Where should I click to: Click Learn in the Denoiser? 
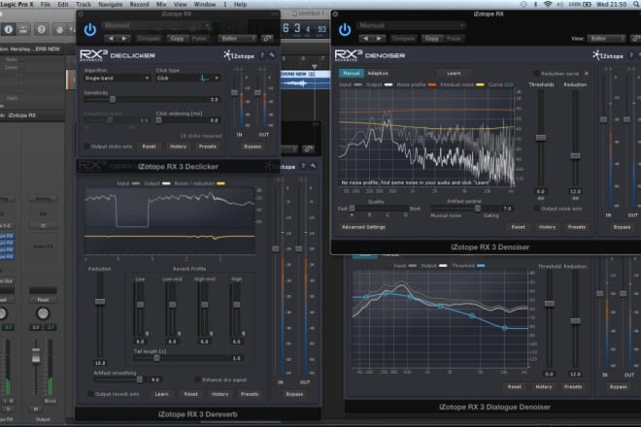(454, 73)
